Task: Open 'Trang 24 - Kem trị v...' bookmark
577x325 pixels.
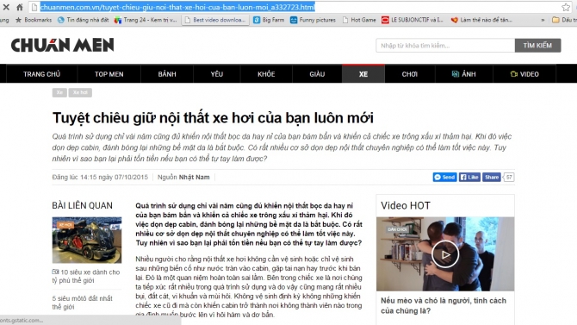Action: click(x=146, y=20)
